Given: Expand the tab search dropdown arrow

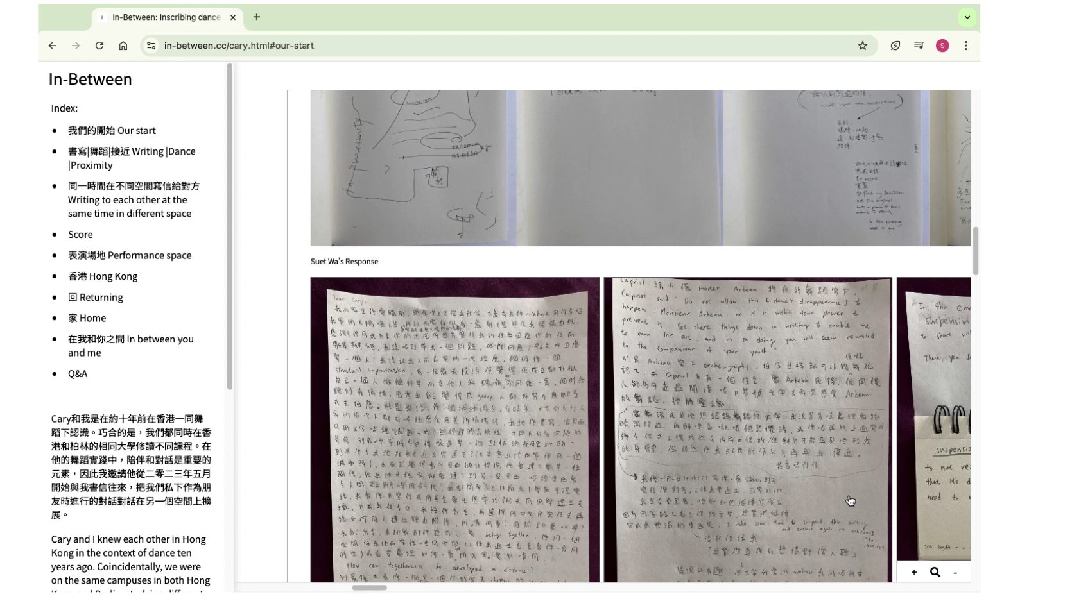Looking at the screenshot, I should 967,17.
